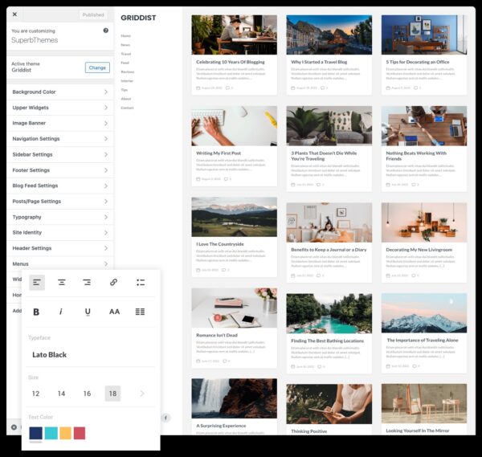482x457 pixels.
Task: Click the justify text icon
Action: pyautogui.click(x=140, y=312)
